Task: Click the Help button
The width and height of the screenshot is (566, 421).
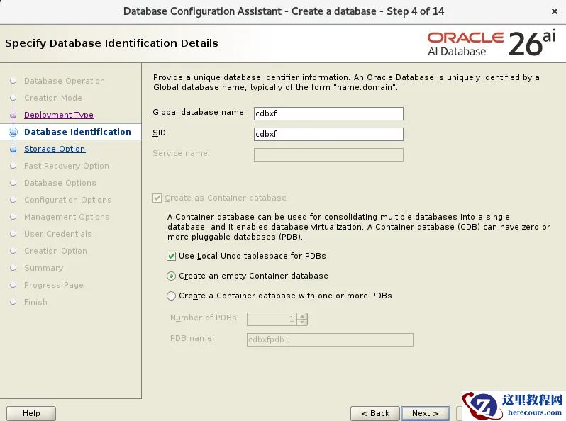Action: tap(31, 413)
